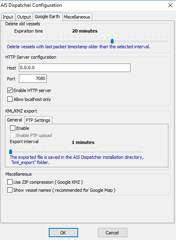Tick the Allow localhost only checkbox
The image size is (176, 240).
pyautogui.click(x=10, y=99)
